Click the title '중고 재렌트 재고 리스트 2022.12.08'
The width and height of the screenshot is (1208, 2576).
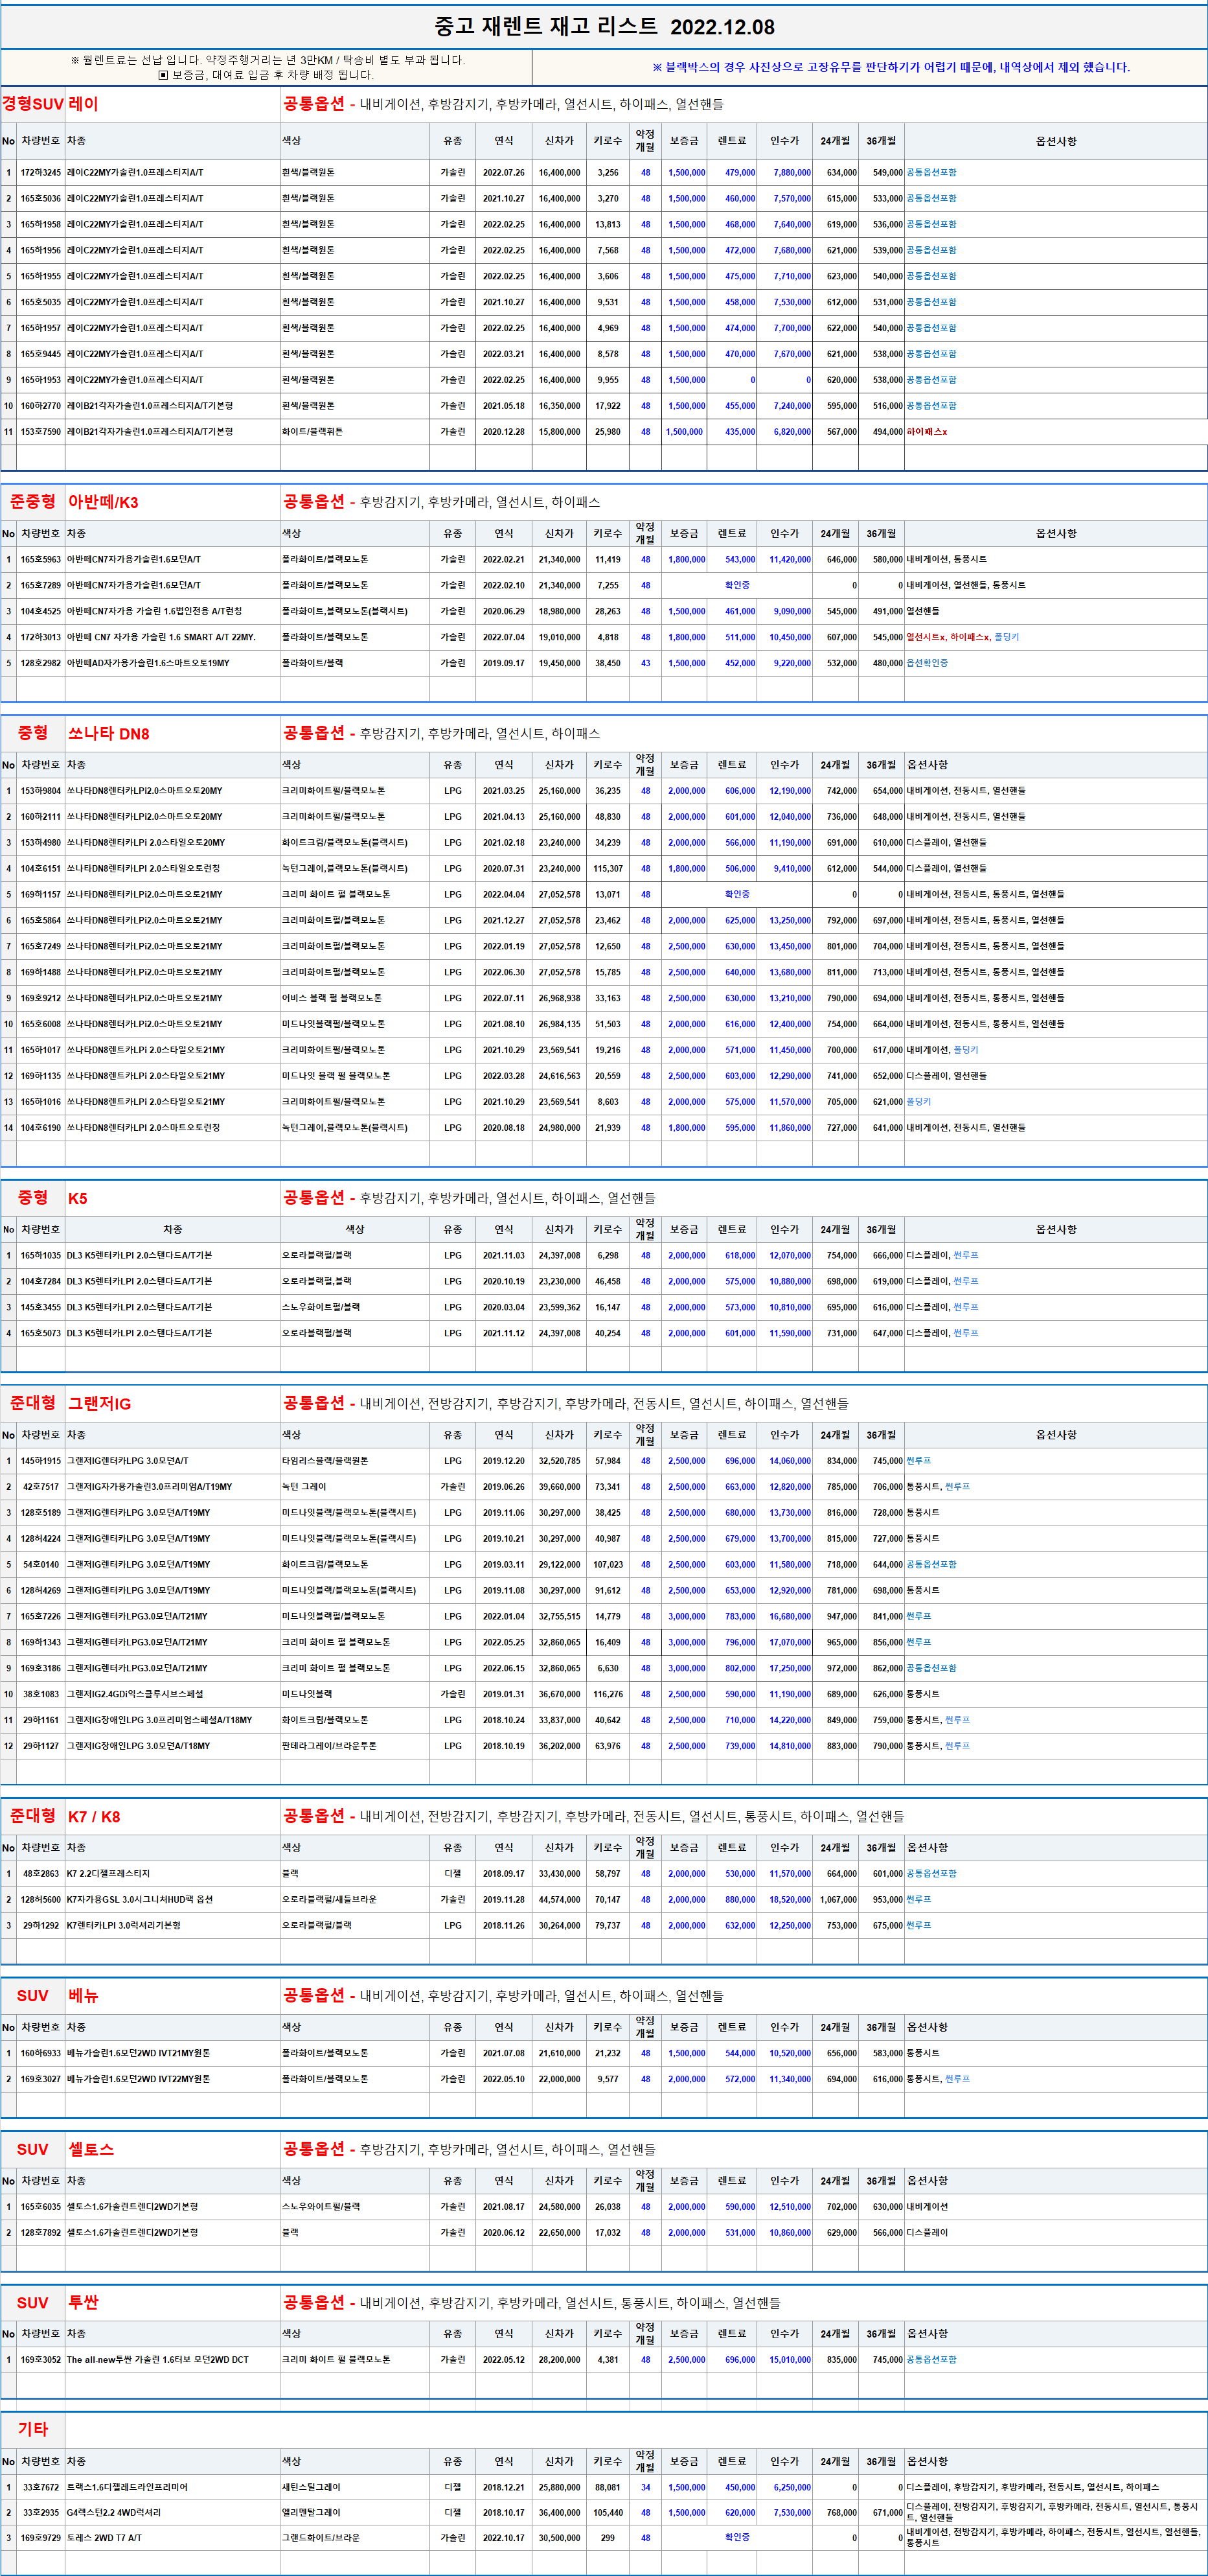coord(604,27)
